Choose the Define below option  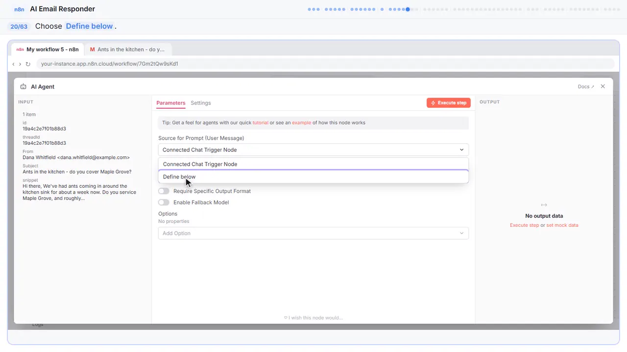point(313,176)
